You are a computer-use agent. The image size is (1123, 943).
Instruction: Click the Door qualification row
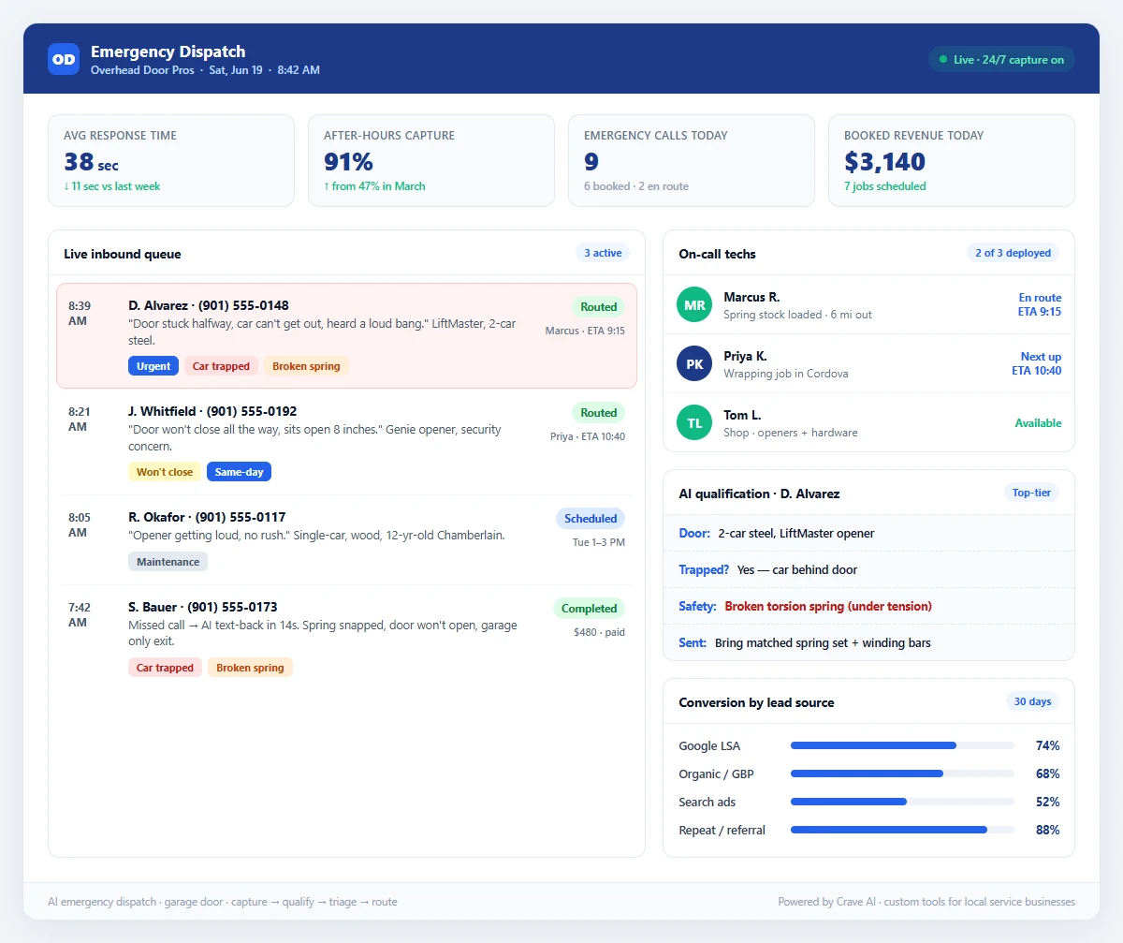click(868, 534)
